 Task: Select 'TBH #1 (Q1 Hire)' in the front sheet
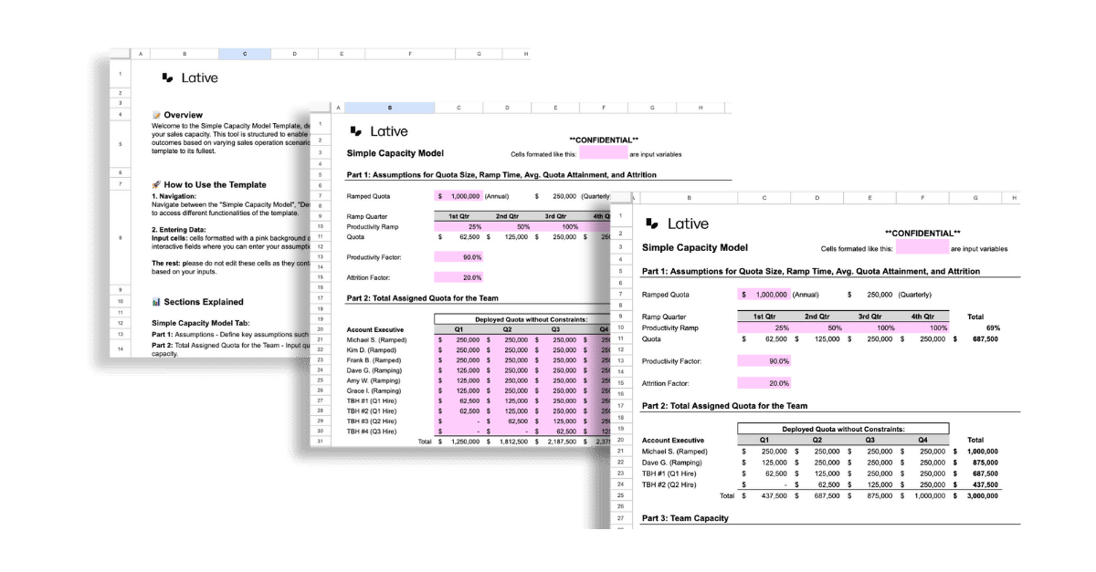coord(669,473)
